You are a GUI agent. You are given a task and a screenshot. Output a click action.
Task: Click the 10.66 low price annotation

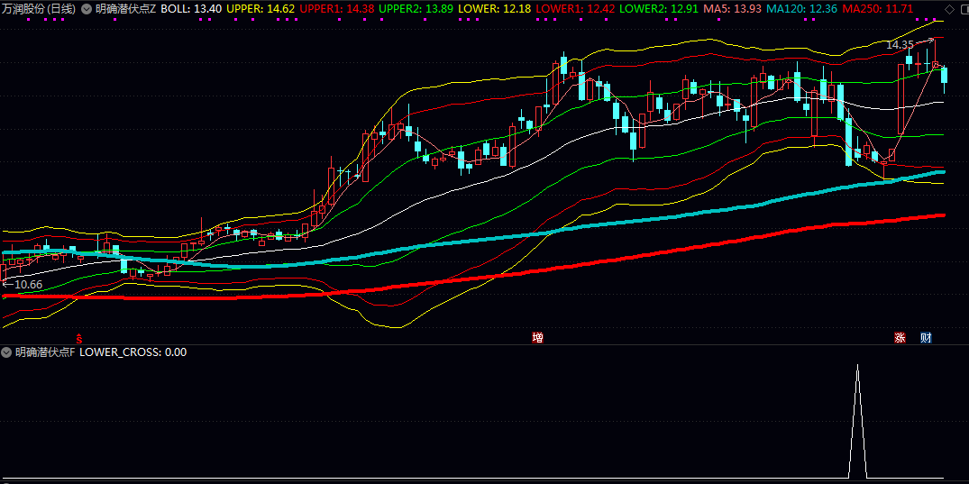coord(29,284)
